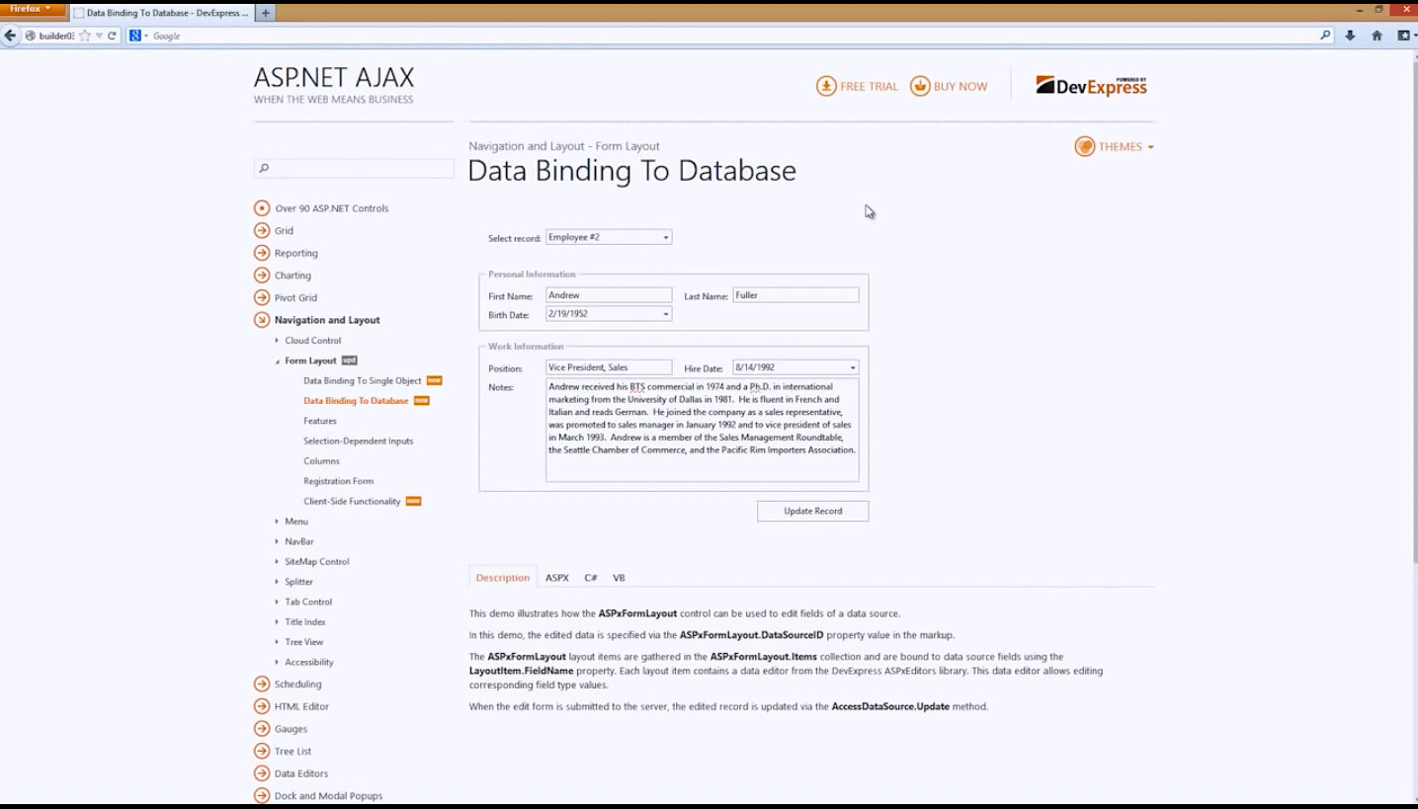This screenshot has width=1418, height=809.
Task: Click inside the Notes text area
Action: click(x=703, y=431)
